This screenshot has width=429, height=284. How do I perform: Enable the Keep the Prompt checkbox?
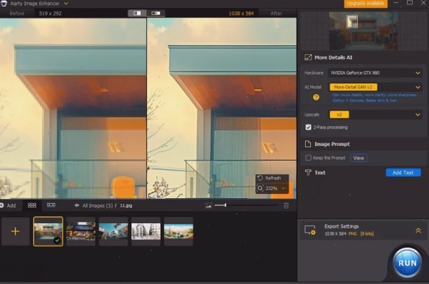click(x=308, y=158)
